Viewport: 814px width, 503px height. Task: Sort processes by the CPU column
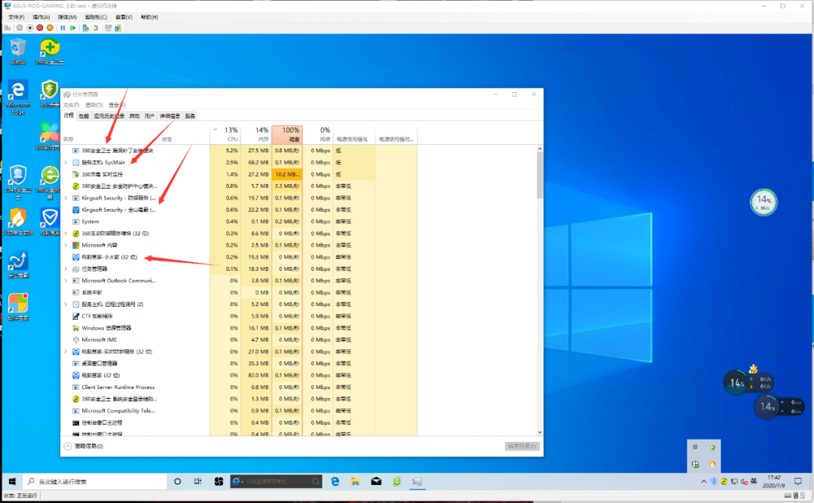(x=225, y=133)
